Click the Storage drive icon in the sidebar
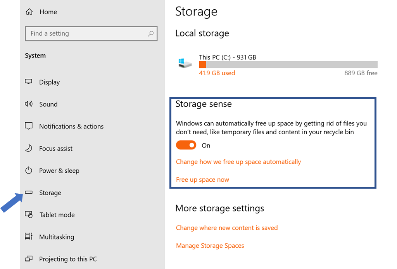The image size is (397, 269). click(x=29, y=193)
